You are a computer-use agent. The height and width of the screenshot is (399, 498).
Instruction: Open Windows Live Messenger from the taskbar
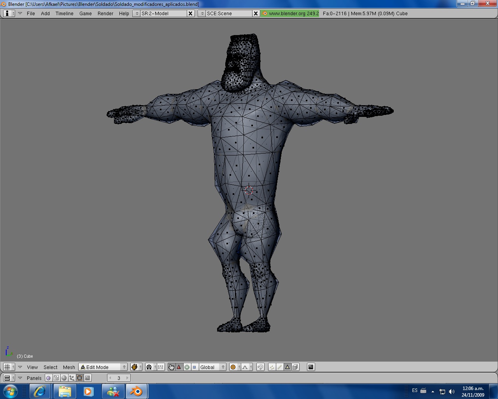tap(112, 391)
